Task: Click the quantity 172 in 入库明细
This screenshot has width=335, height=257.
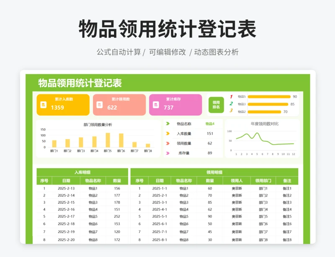Action: (117, 240)
